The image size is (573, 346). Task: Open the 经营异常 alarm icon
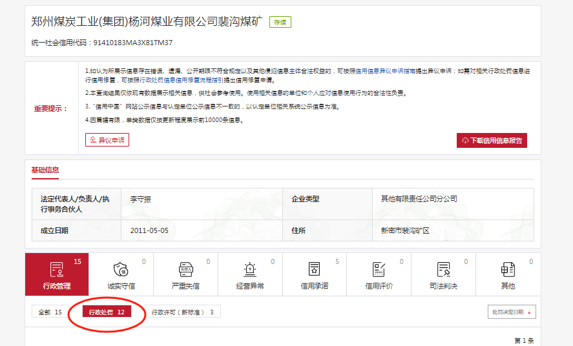coord(250,270)
